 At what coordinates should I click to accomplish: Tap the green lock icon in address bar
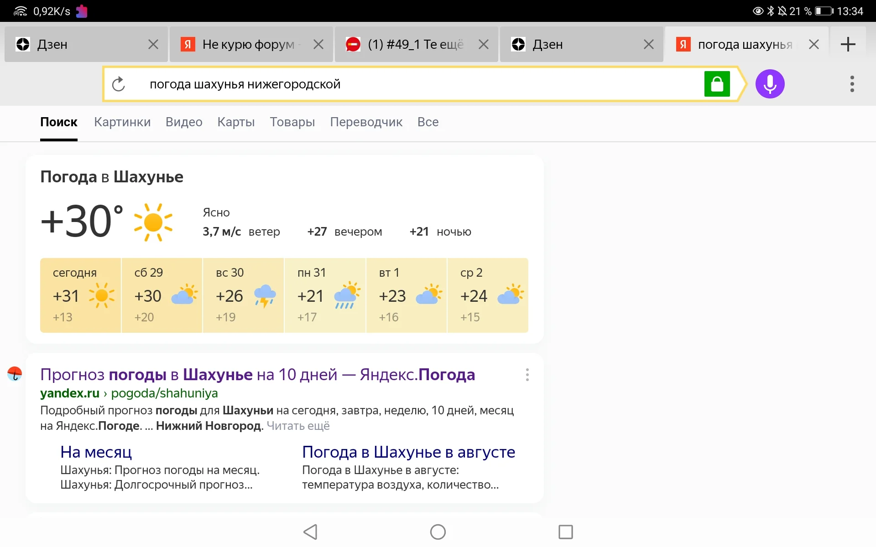(717, 84)
